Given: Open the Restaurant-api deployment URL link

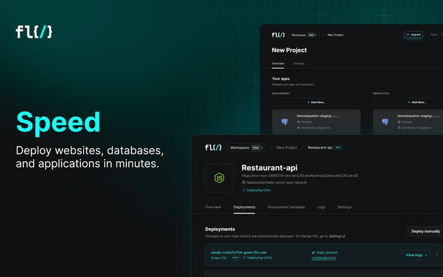Looking at the screenshot, I should point(300,176).
